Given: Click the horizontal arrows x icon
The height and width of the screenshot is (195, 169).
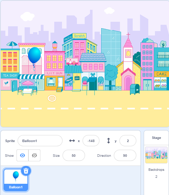Looking at the screenshot, I should click(72, 141).
